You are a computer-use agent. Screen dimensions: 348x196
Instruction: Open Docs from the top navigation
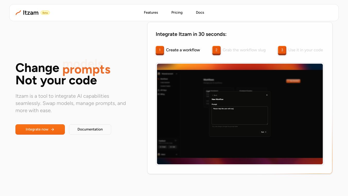click(200, 12)
